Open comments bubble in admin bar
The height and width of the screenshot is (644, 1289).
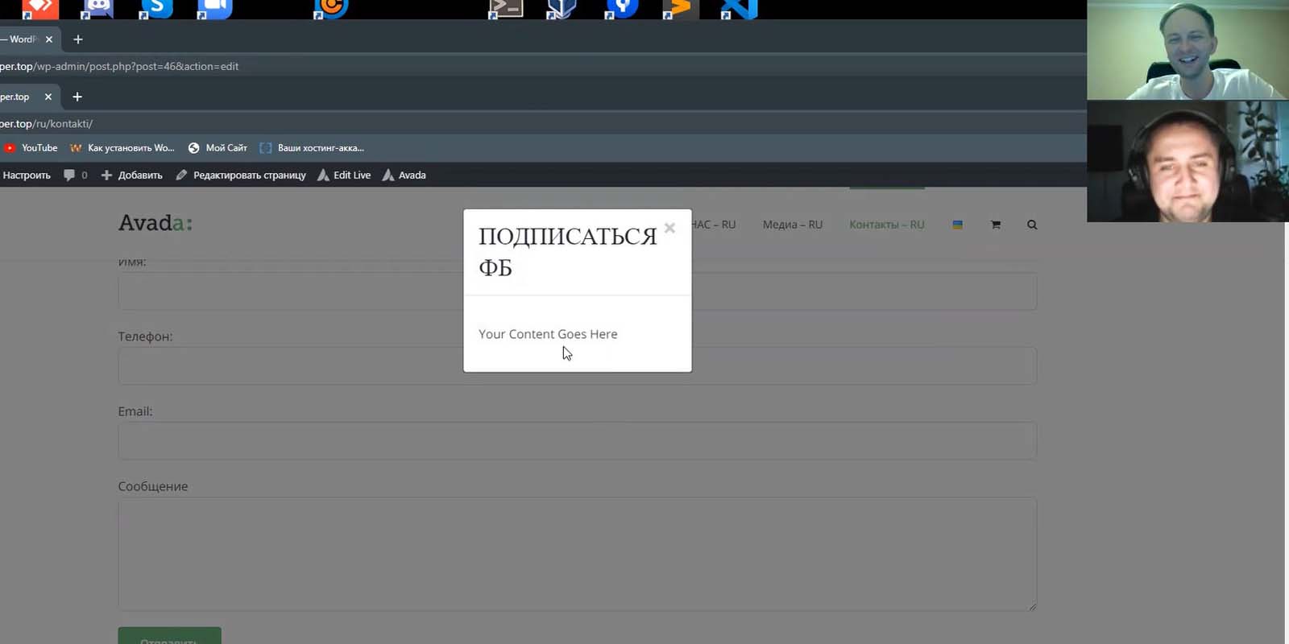(x=75, y=175)
